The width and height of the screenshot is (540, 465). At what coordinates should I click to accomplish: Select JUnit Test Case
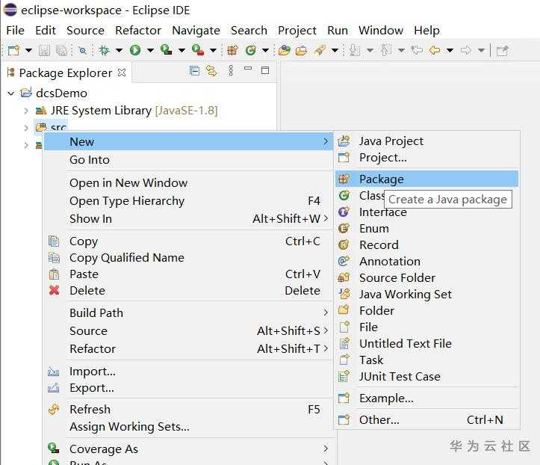point(427,377)
